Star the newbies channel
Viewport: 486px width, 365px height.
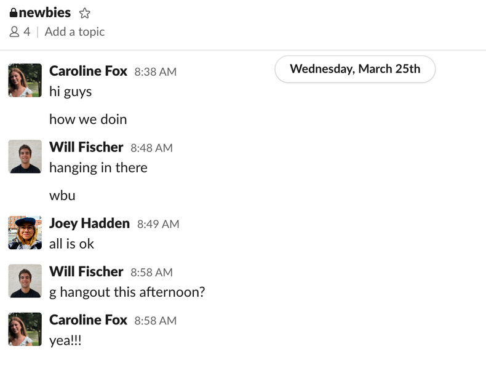click(x=85, y=13)
